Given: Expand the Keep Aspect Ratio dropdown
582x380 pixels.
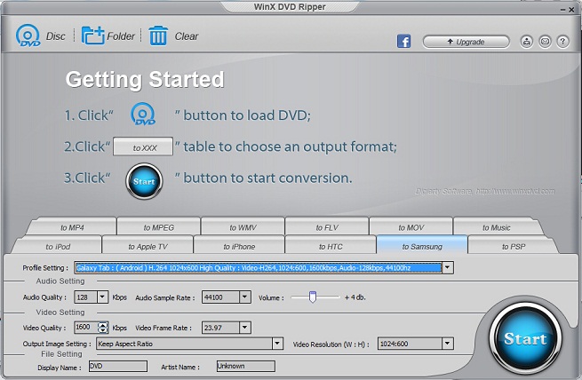Looking at the screenshot, I should coord(277,344).
